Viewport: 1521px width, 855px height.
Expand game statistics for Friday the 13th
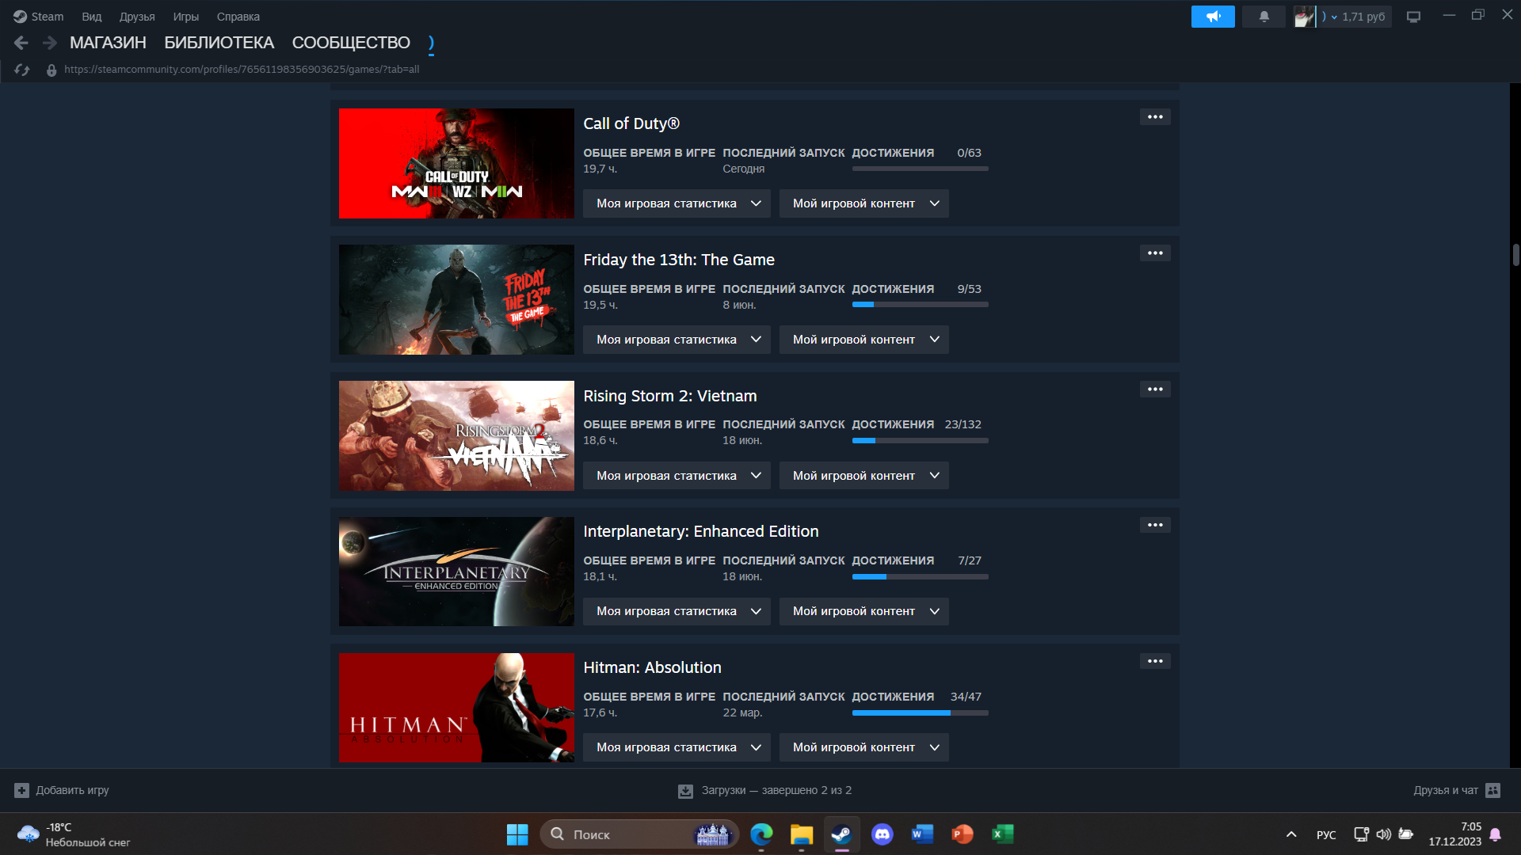[677, 340]
